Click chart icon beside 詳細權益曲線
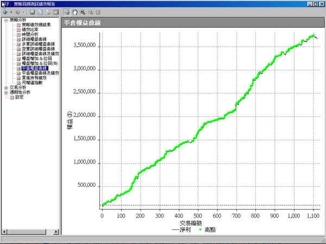Image resolution: width=326 pixels, height=244 pixels. click(18, 39)
